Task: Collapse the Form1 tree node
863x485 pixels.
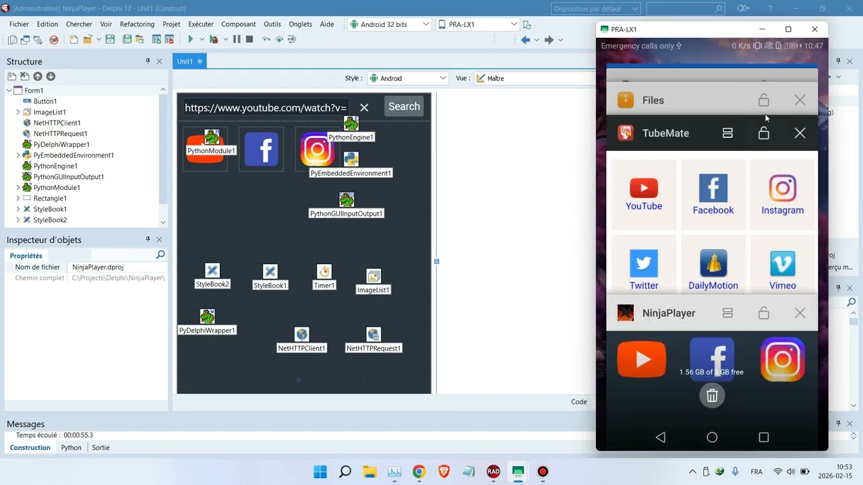Action: coord(9,90)
